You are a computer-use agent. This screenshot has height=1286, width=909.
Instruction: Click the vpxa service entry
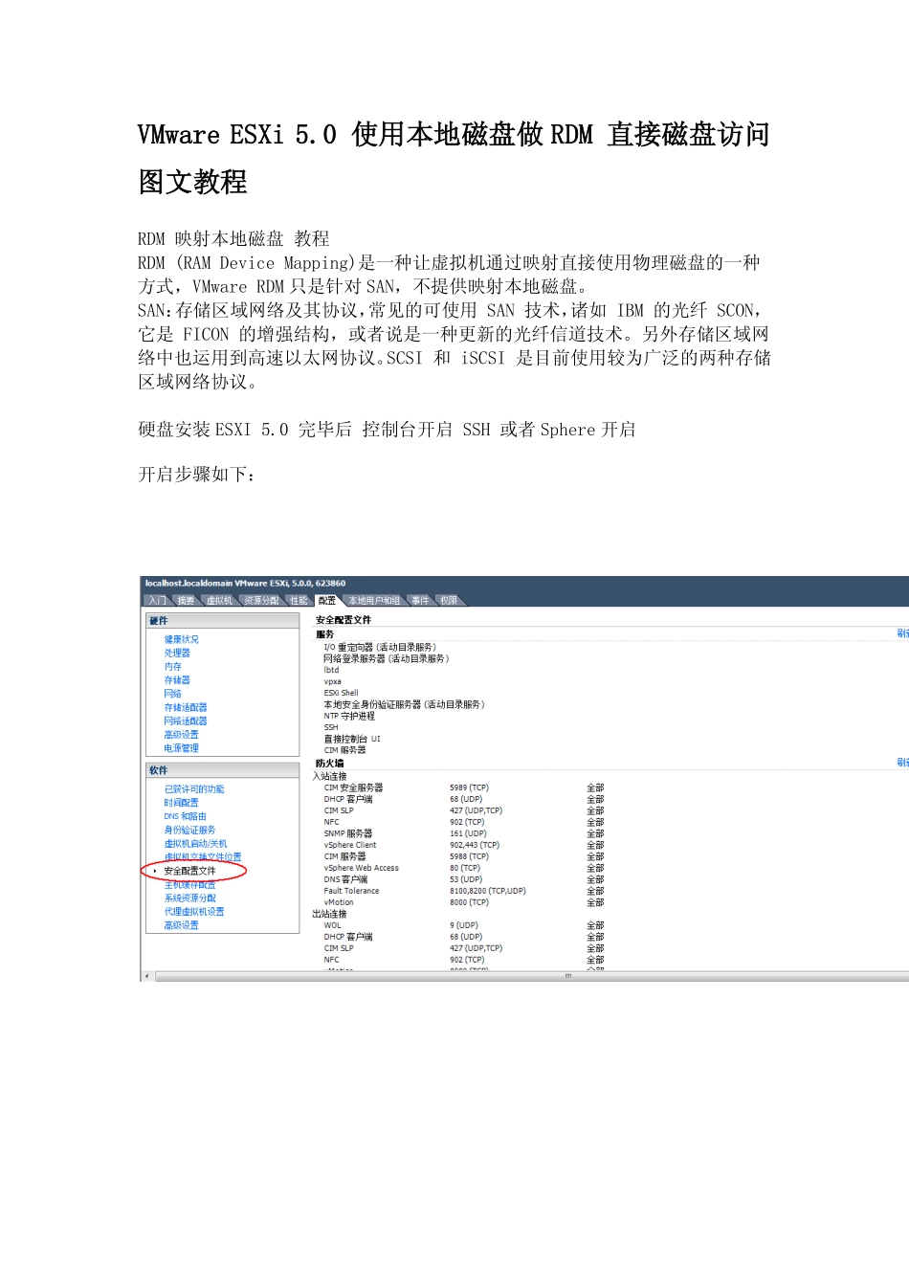click(332, 681)
